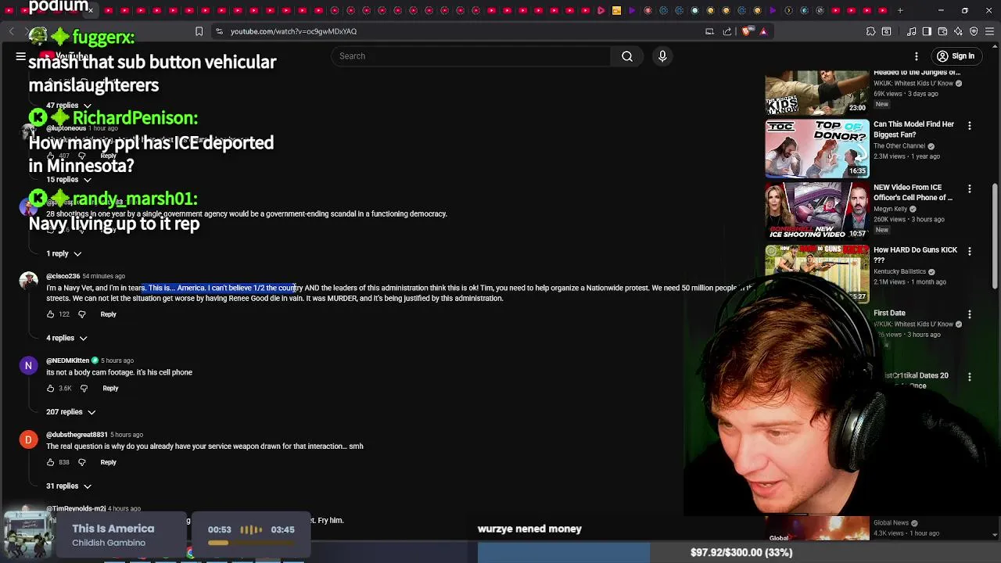1001x563 pixels.
Task: Open the Brave Shields lion icon
Action: click(746, 31)
